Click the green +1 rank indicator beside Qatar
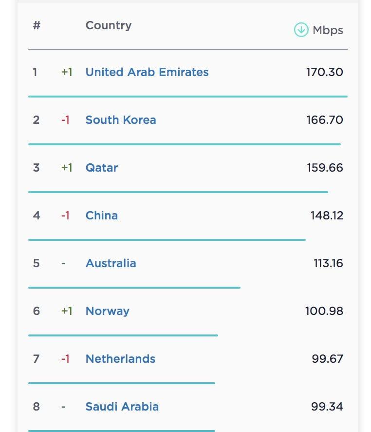Screen dimensions: 371x432 (x=66, y=168)
